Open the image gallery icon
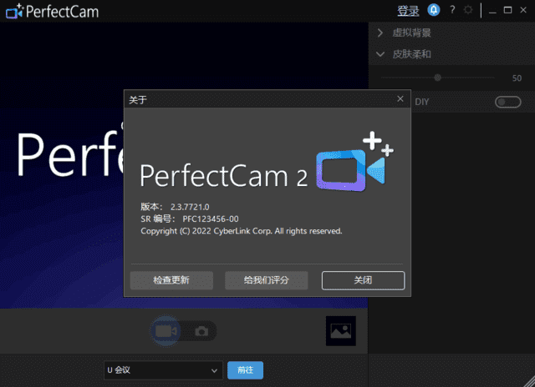 340,331
